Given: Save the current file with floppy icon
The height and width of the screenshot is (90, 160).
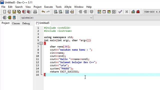Looking at the screenshot, I should (x=14, y=12).
